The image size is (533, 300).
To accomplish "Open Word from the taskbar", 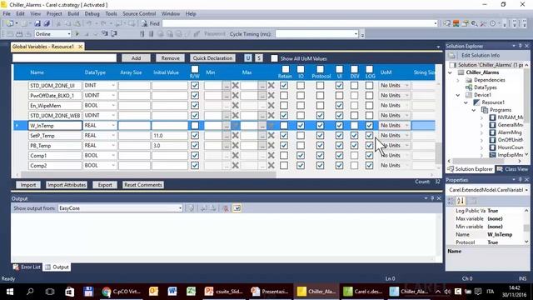I will point(172,292).
